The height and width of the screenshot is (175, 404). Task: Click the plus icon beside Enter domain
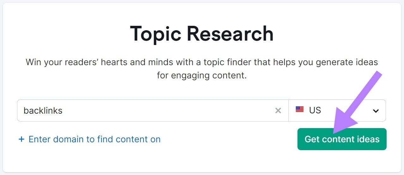tap(21, 139)
